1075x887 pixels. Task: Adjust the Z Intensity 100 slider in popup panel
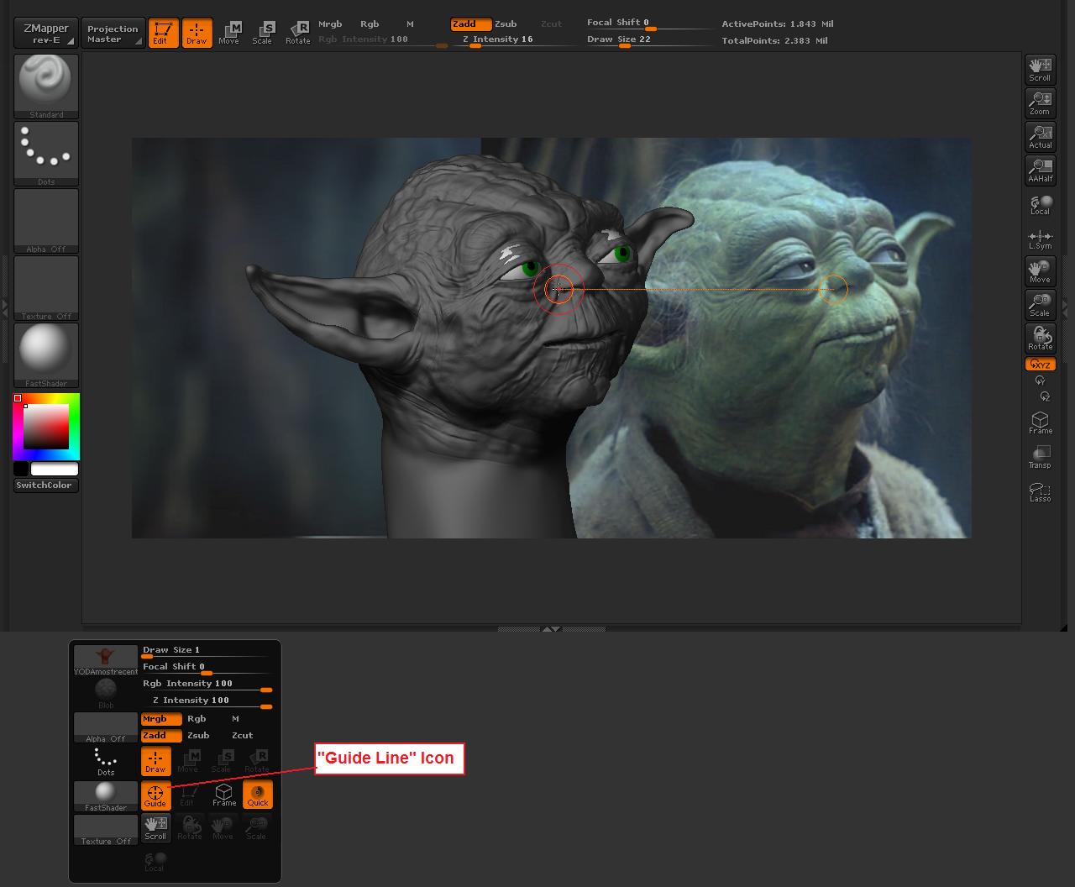point(207,701)
